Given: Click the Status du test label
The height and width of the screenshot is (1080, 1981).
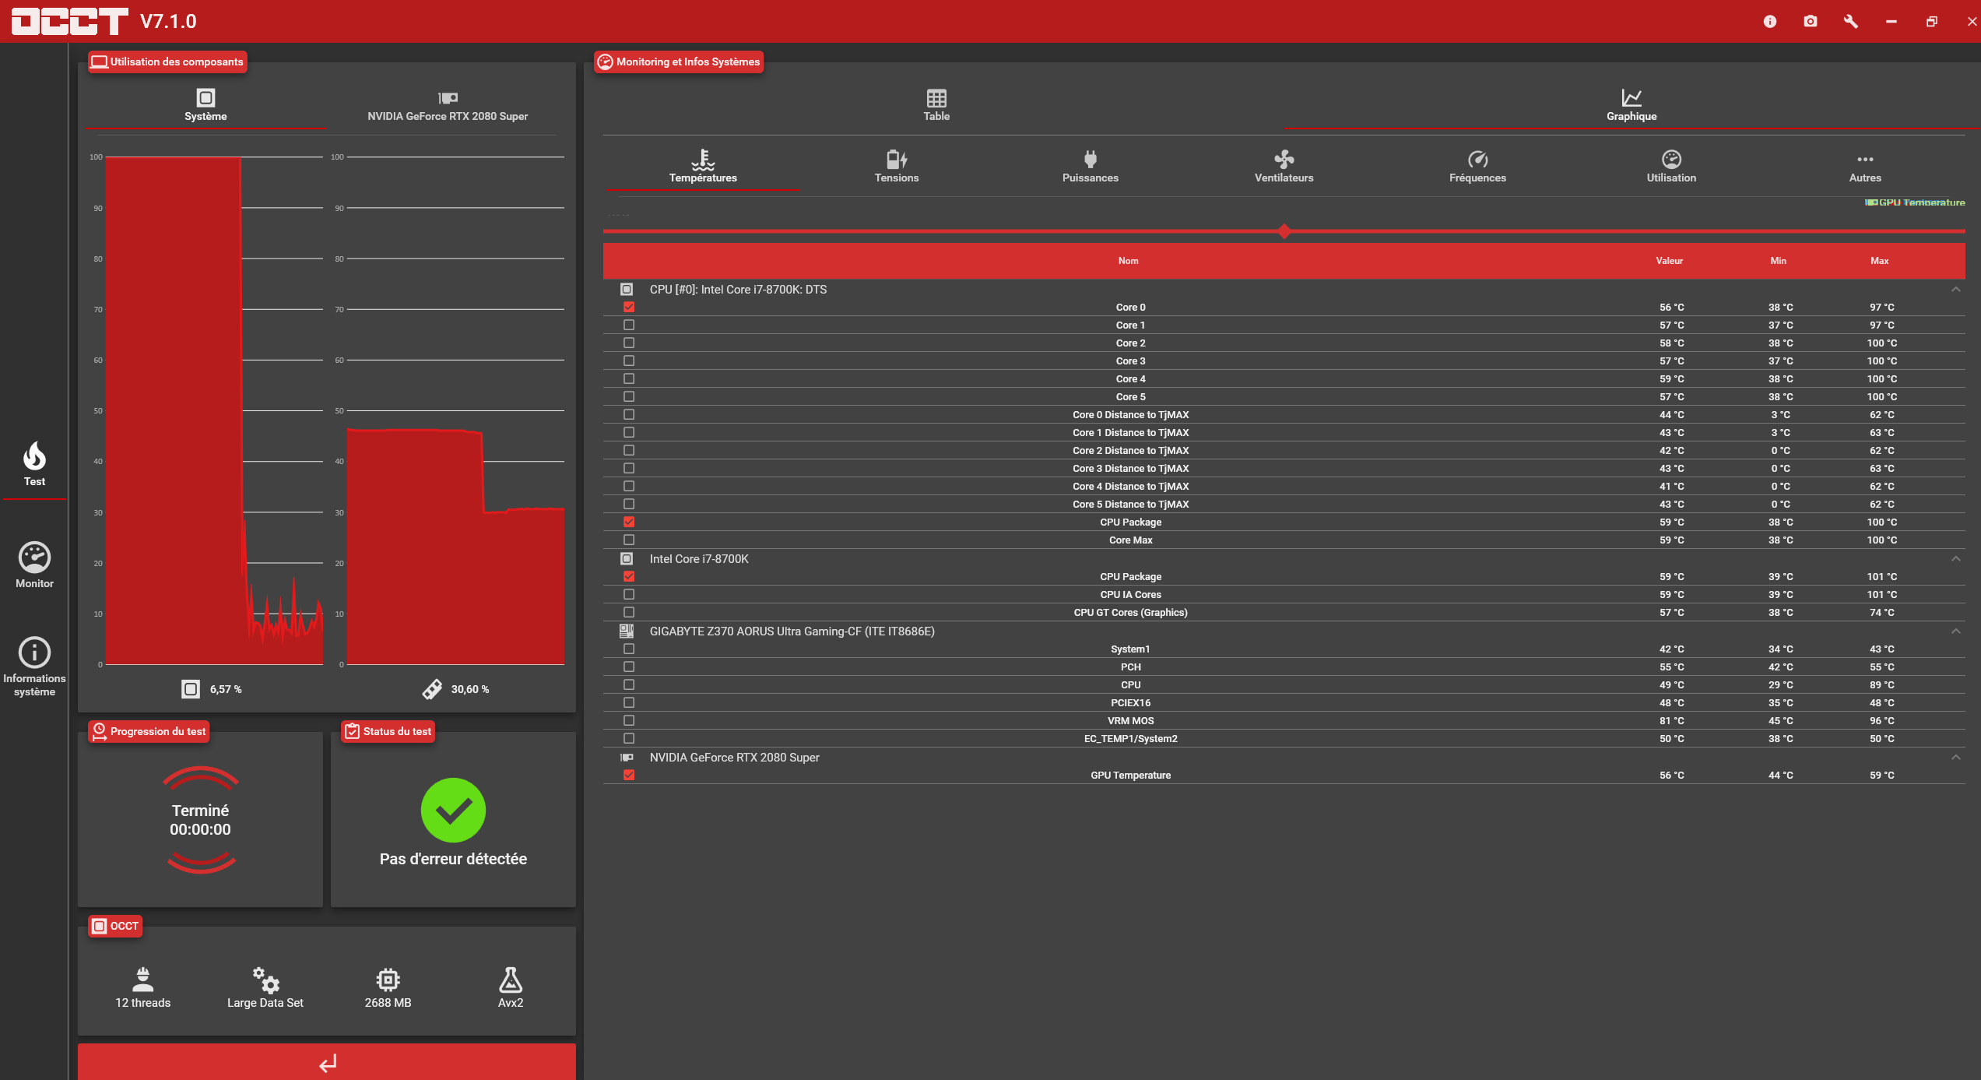Looking at the screenshot, I should click(388, 731).
